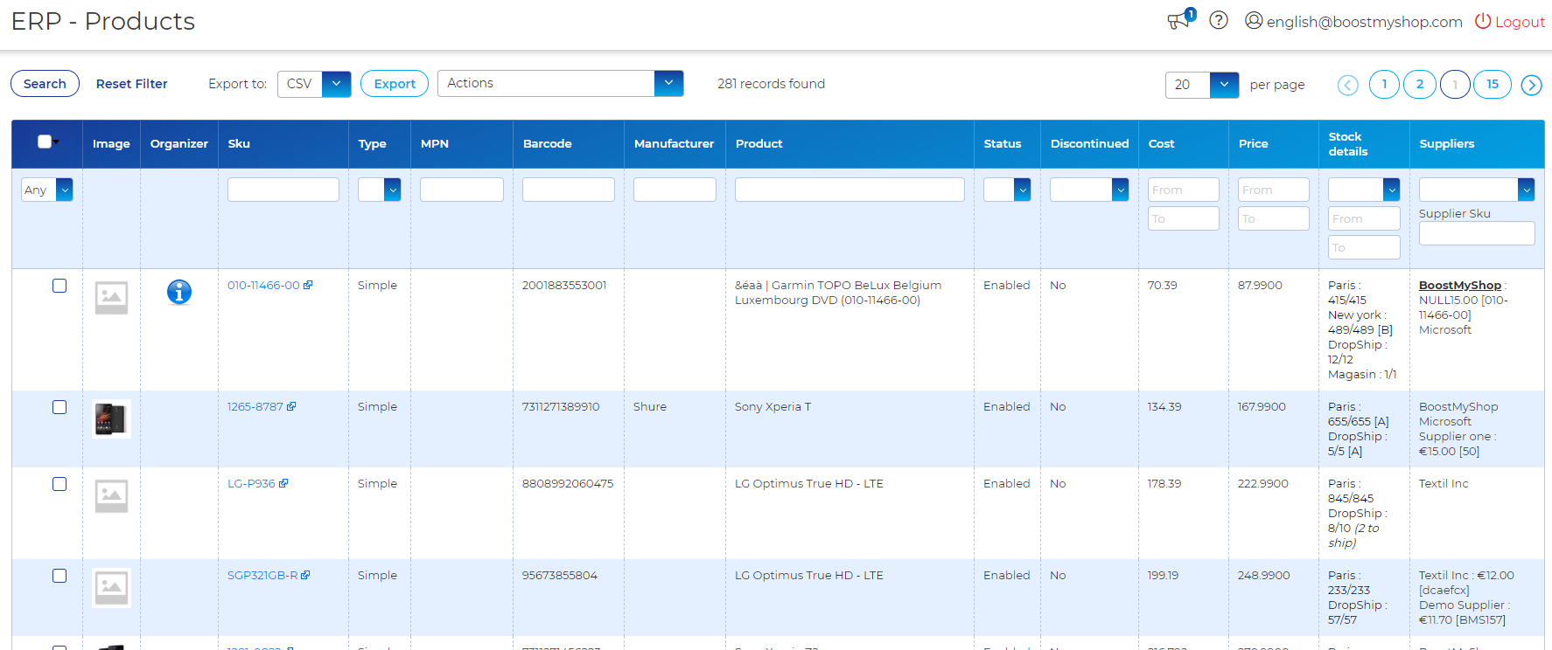Sort by Cost column header

point(1161,144)
